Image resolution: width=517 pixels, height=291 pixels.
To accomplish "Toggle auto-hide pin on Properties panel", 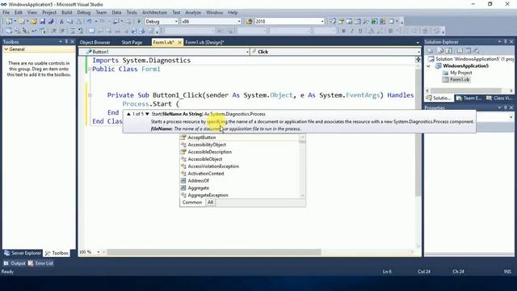I will 505,108.
